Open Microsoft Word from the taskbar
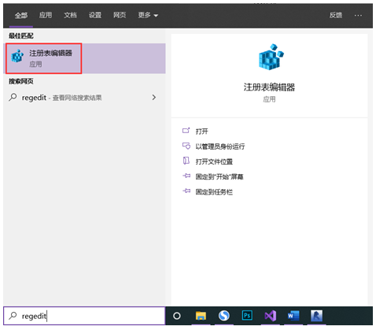Screen dimensions: 376x330 tap(293, 316)
